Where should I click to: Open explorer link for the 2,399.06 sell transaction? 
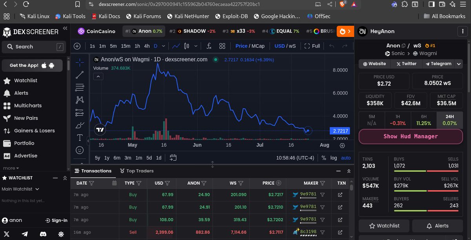pyautogui.click(x=340, y=232)
